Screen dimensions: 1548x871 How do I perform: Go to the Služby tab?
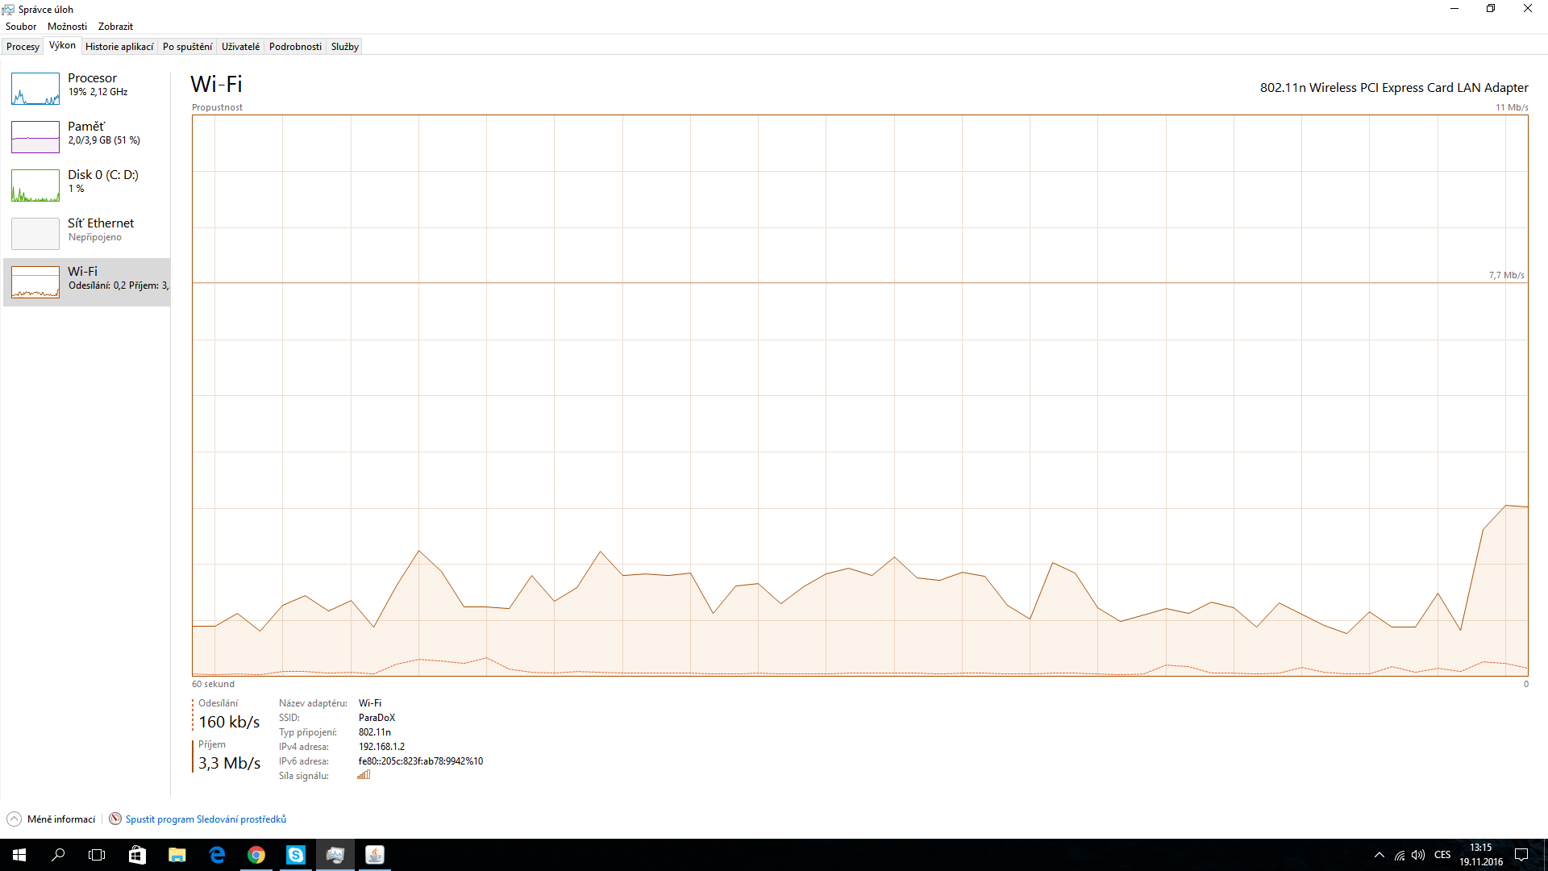[344, 47]
